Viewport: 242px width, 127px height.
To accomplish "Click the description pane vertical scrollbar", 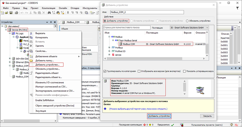I will point(184,87).
